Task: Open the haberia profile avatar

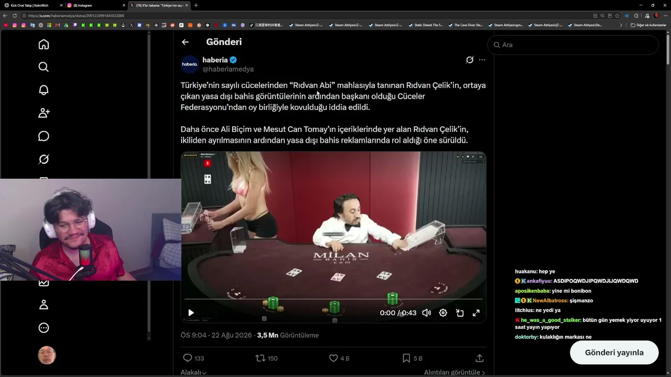Action: [x=190, y=64]
